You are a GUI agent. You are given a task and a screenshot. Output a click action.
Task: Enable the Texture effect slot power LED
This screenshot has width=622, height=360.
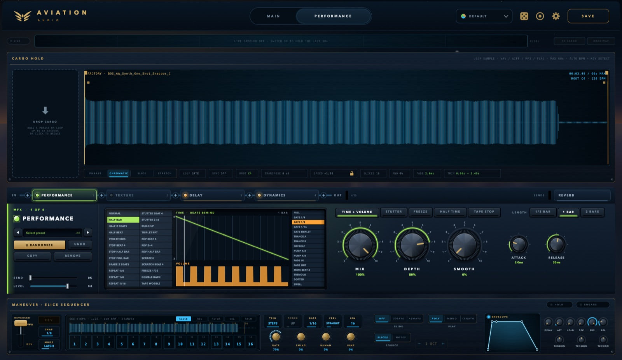pos(112,195)
